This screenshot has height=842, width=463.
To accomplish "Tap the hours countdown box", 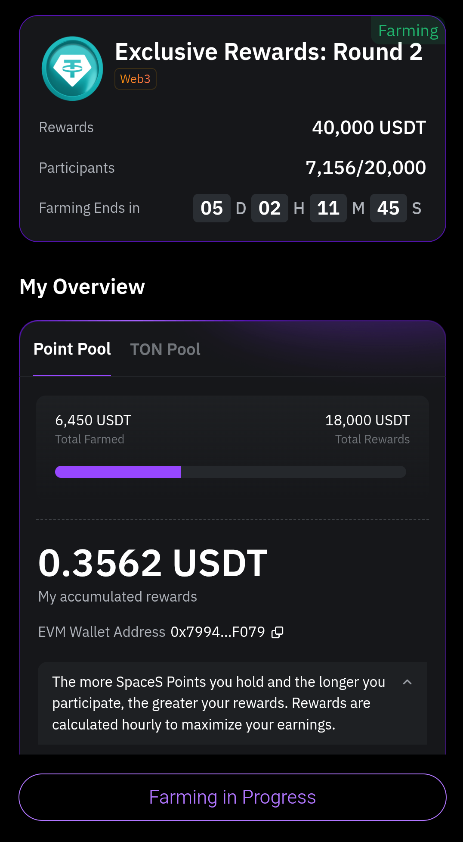I will click(270, 209).
